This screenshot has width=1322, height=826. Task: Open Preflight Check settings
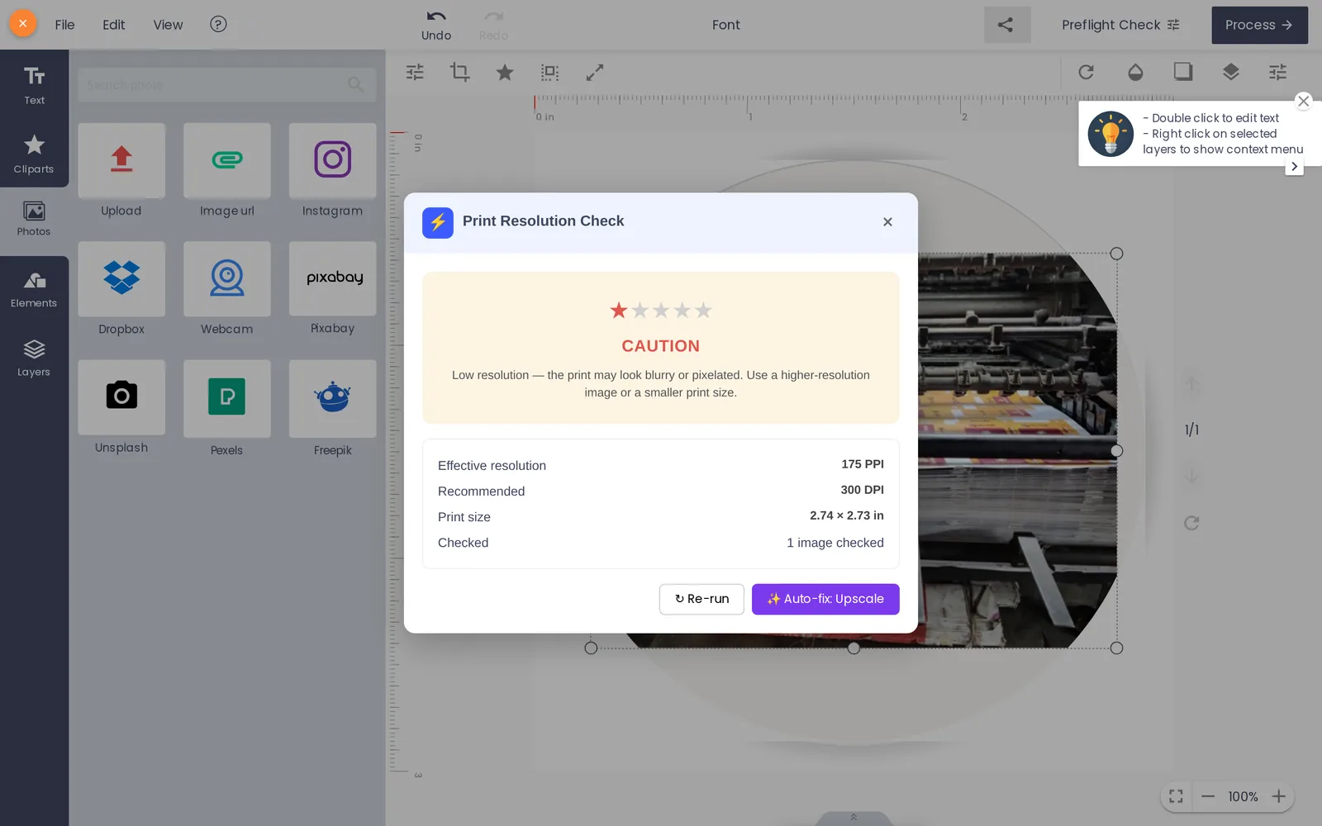click(x=1120, y=25)
